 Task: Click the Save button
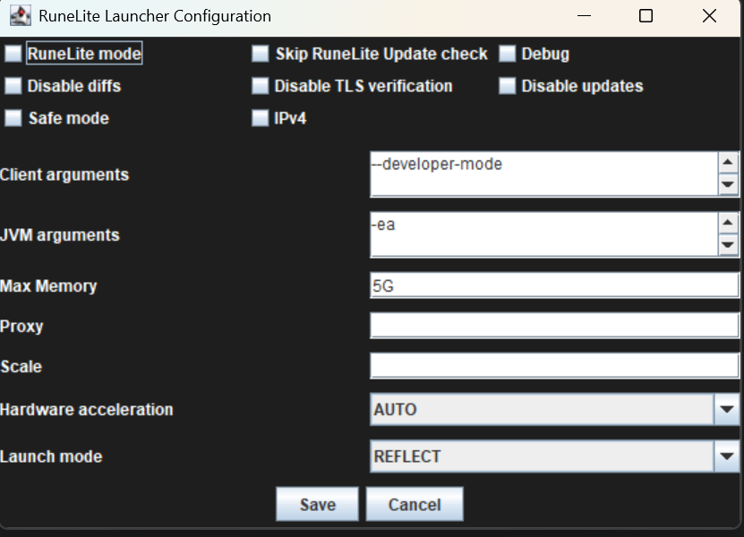pos(316,503)
